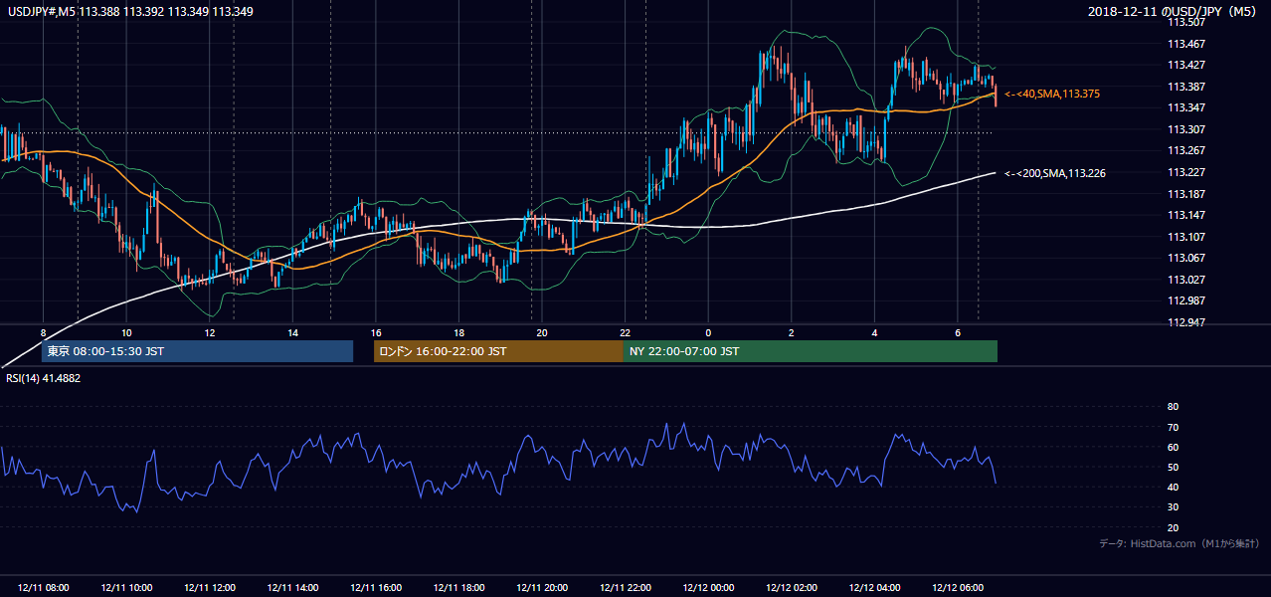1271x597 pixels.
Task: Click the bottom date label 12/11 08:00
Action: (44, 588)
